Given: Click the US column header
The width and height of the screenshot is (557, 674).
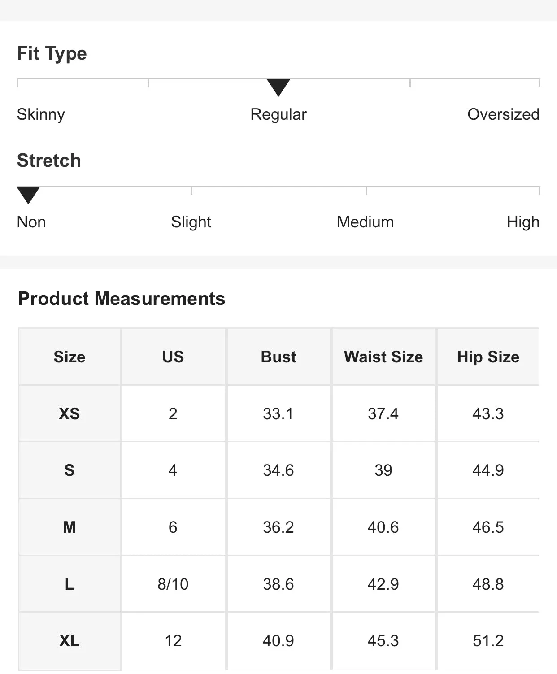Looking at the screenshot, I should coord(173,357).
